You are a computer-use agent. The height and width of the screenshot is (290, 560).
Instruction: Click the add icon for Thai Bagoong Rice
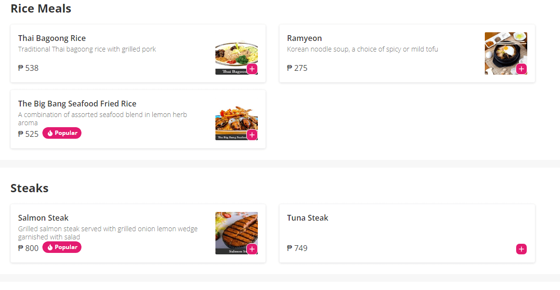252,69
